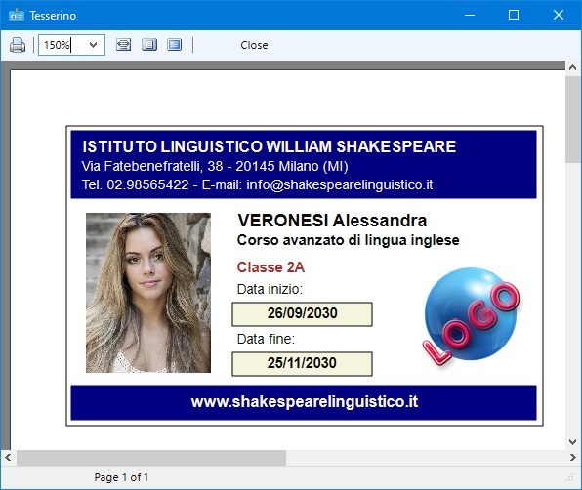Open the zoom percentage dropdown arrow
582x490 pixels.
[x=93, y=45]
